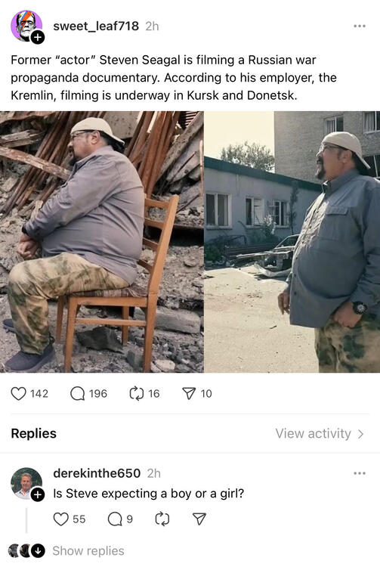The image size is (380, 567).
Task: Follow sweet_leaf718 using plus badge
Action: (38, 37)
